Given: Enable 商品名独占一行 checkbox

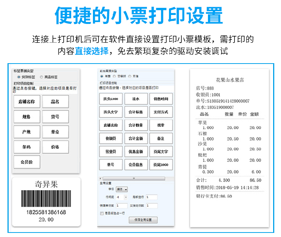Looking at the screenshot, I should click(102, 213).
